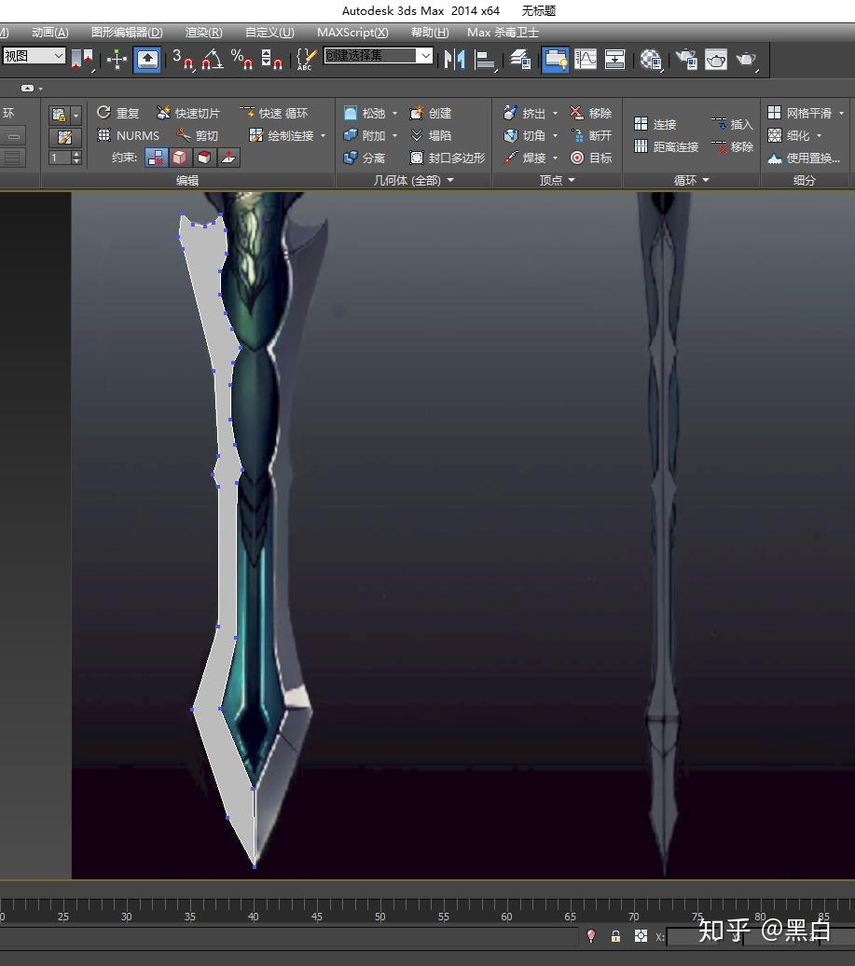The height and width of the screenshot is (966, 855).
Task: Open the 松弛 Relax dropdown arrow
Action: [x=394, y=114]
